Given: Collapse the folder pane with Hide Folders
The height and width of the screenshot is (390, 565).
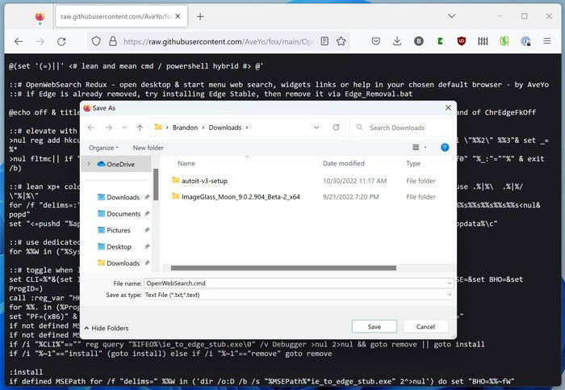Looking at the screenshot, I should click(107, 328).
